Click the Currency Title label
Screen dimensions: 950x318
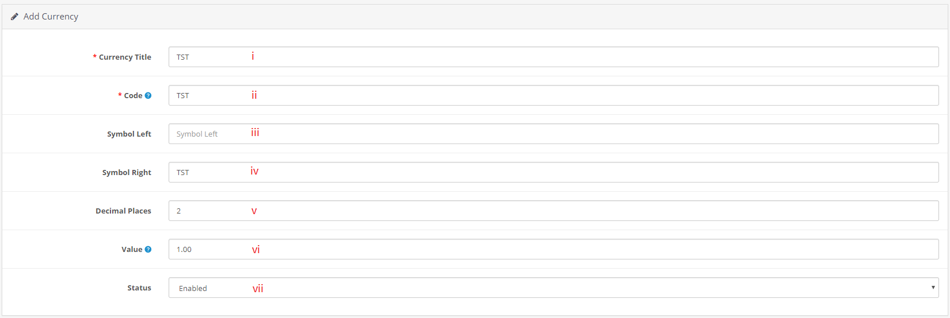tap(125, 57)
